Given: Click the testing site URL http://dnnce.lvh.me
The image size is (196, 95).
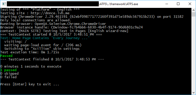Looking at the screenshot, I should coord(50,13).
